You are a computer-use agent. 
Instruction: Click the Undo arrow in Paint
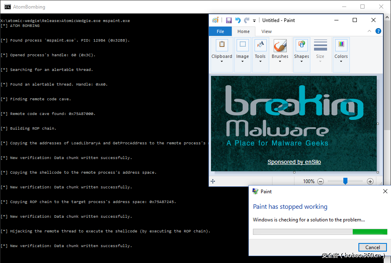(238, 20)
